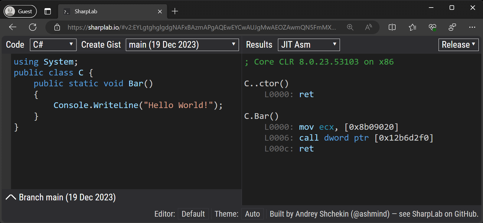Image resolution: width=483 pixels, height=223 pixels.
Task: Open the JIT Asm results dropdown
Action: click(308, 45)
